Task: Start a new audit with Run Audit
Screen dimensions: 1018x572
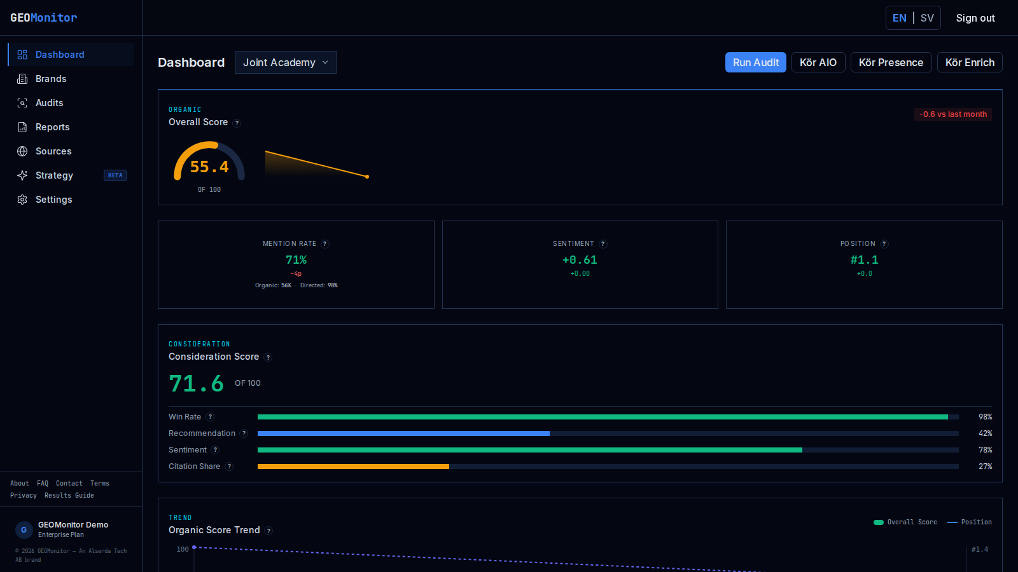Action: point(756,62)
